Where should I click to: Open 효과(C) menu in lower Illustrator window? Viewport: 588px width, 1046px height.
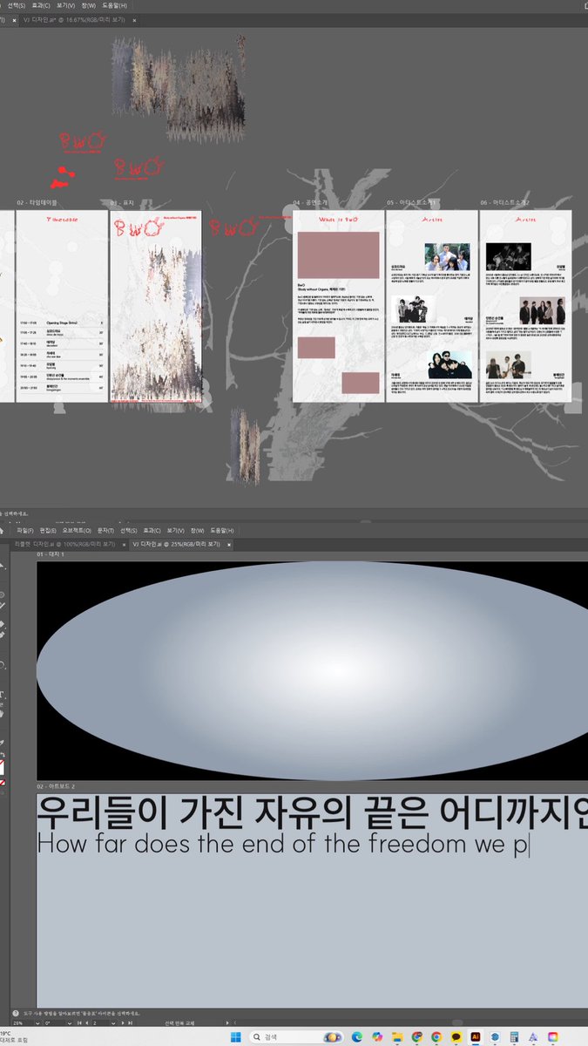[152, 530]
